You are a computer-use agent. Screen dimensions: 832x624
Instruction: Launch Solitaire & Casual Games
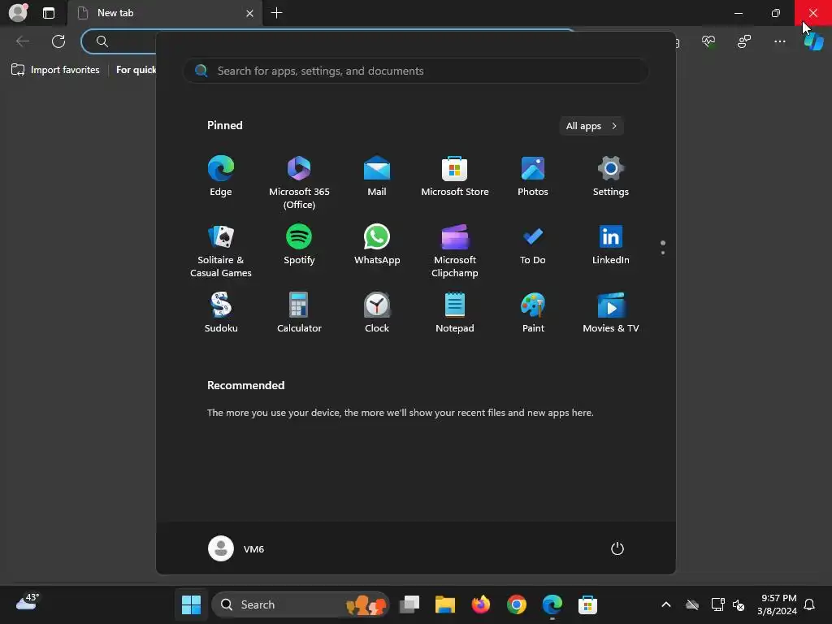221,251
